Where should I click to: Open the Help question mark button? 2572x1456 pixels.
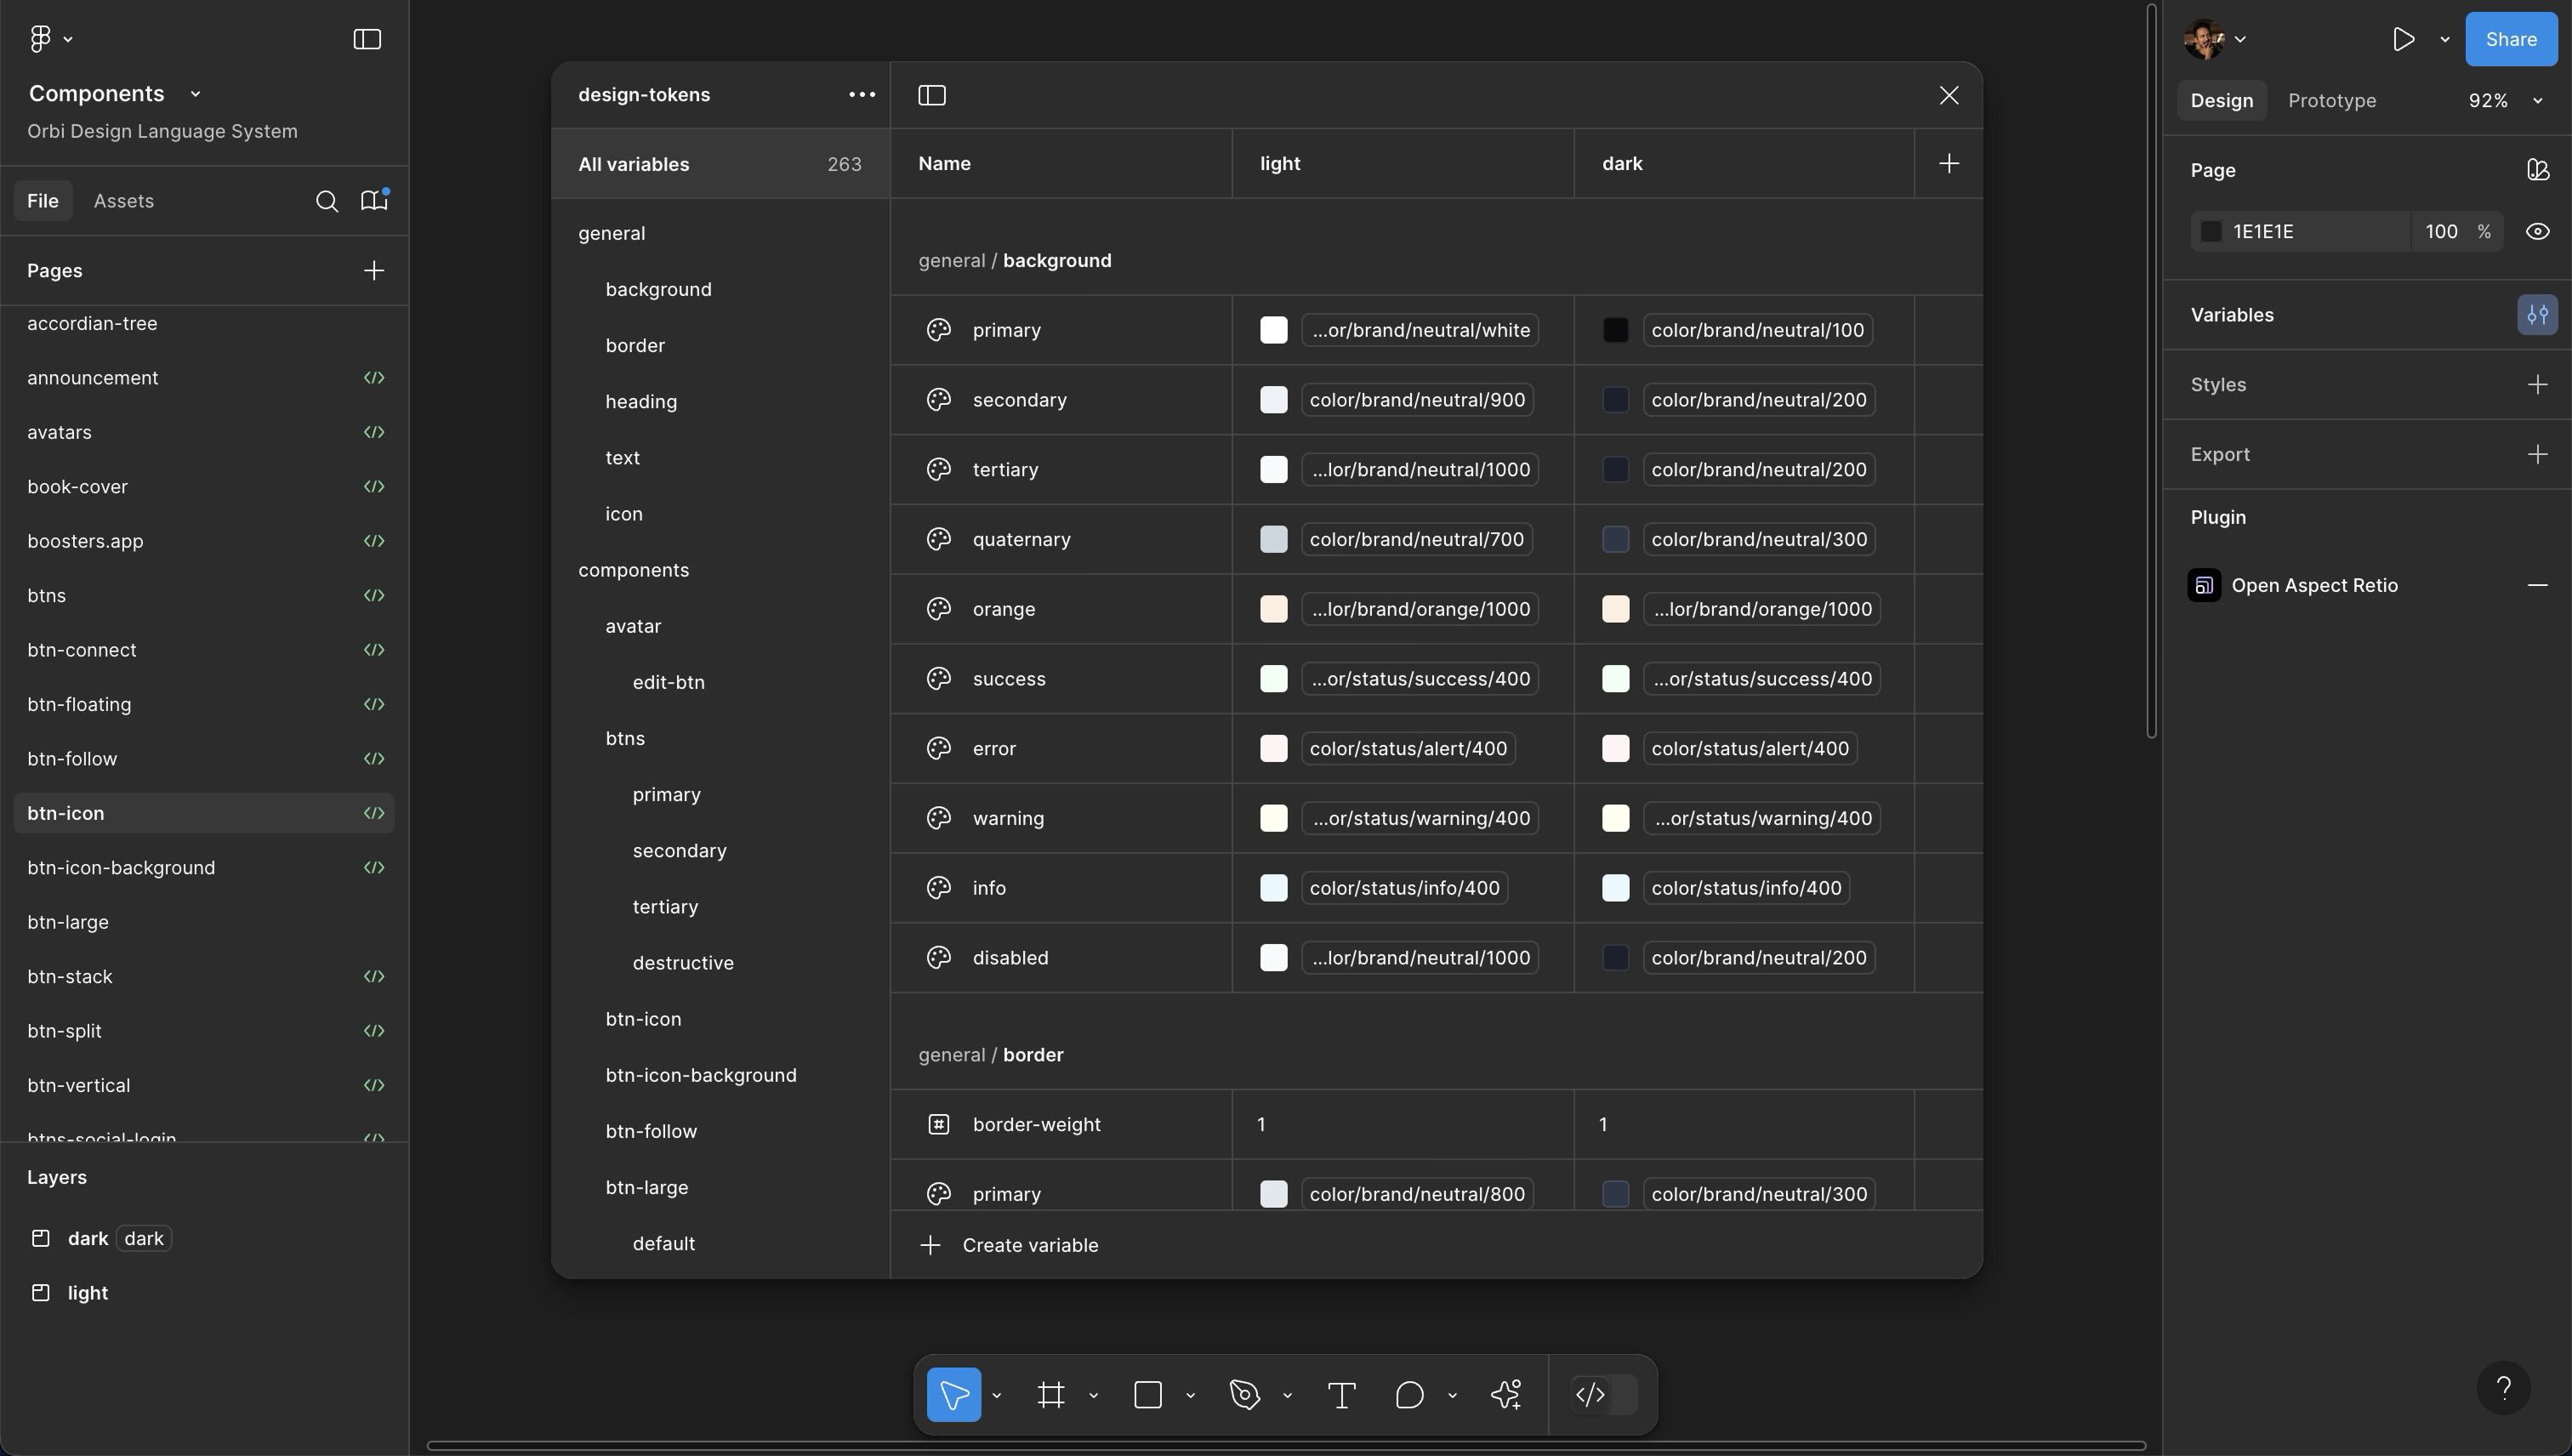click(2503, 1388)
